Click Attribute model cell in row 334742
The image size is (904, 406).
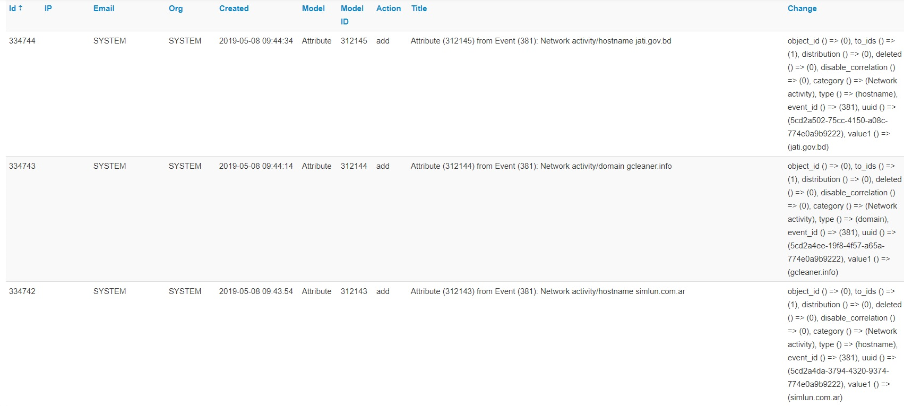click(x=317, y=291)
